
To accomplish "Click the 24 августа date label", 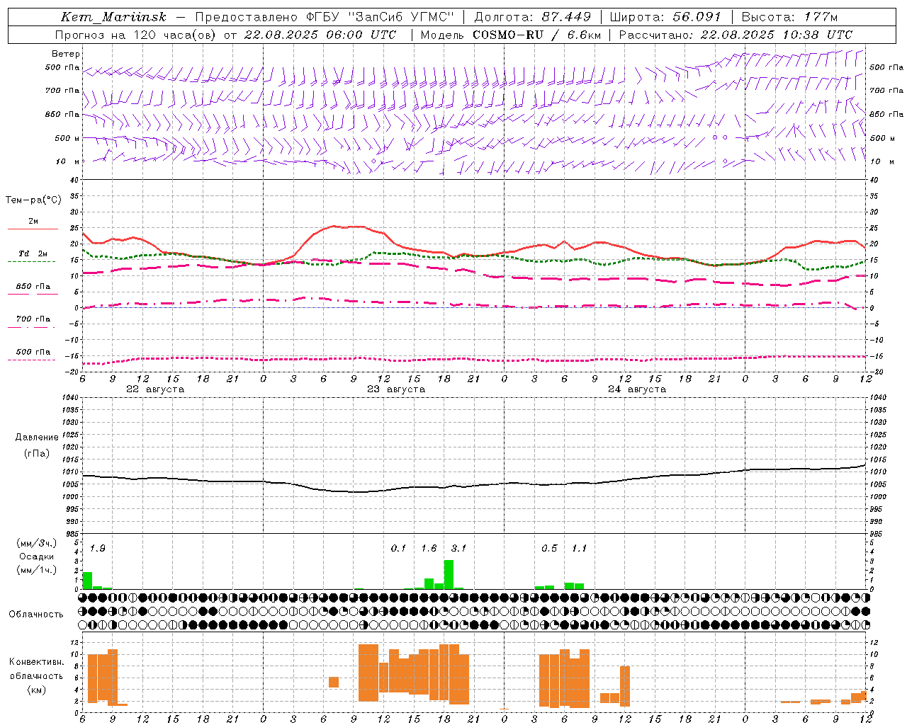I will tap(637, 389).
